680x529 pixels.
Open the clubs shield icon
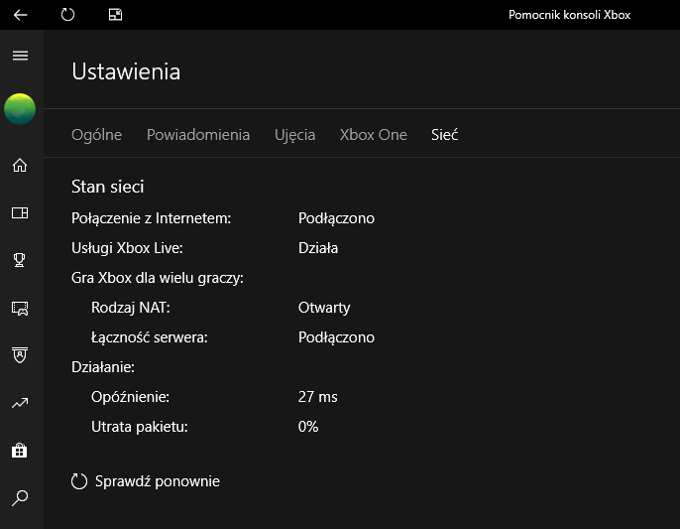[20, 355]
